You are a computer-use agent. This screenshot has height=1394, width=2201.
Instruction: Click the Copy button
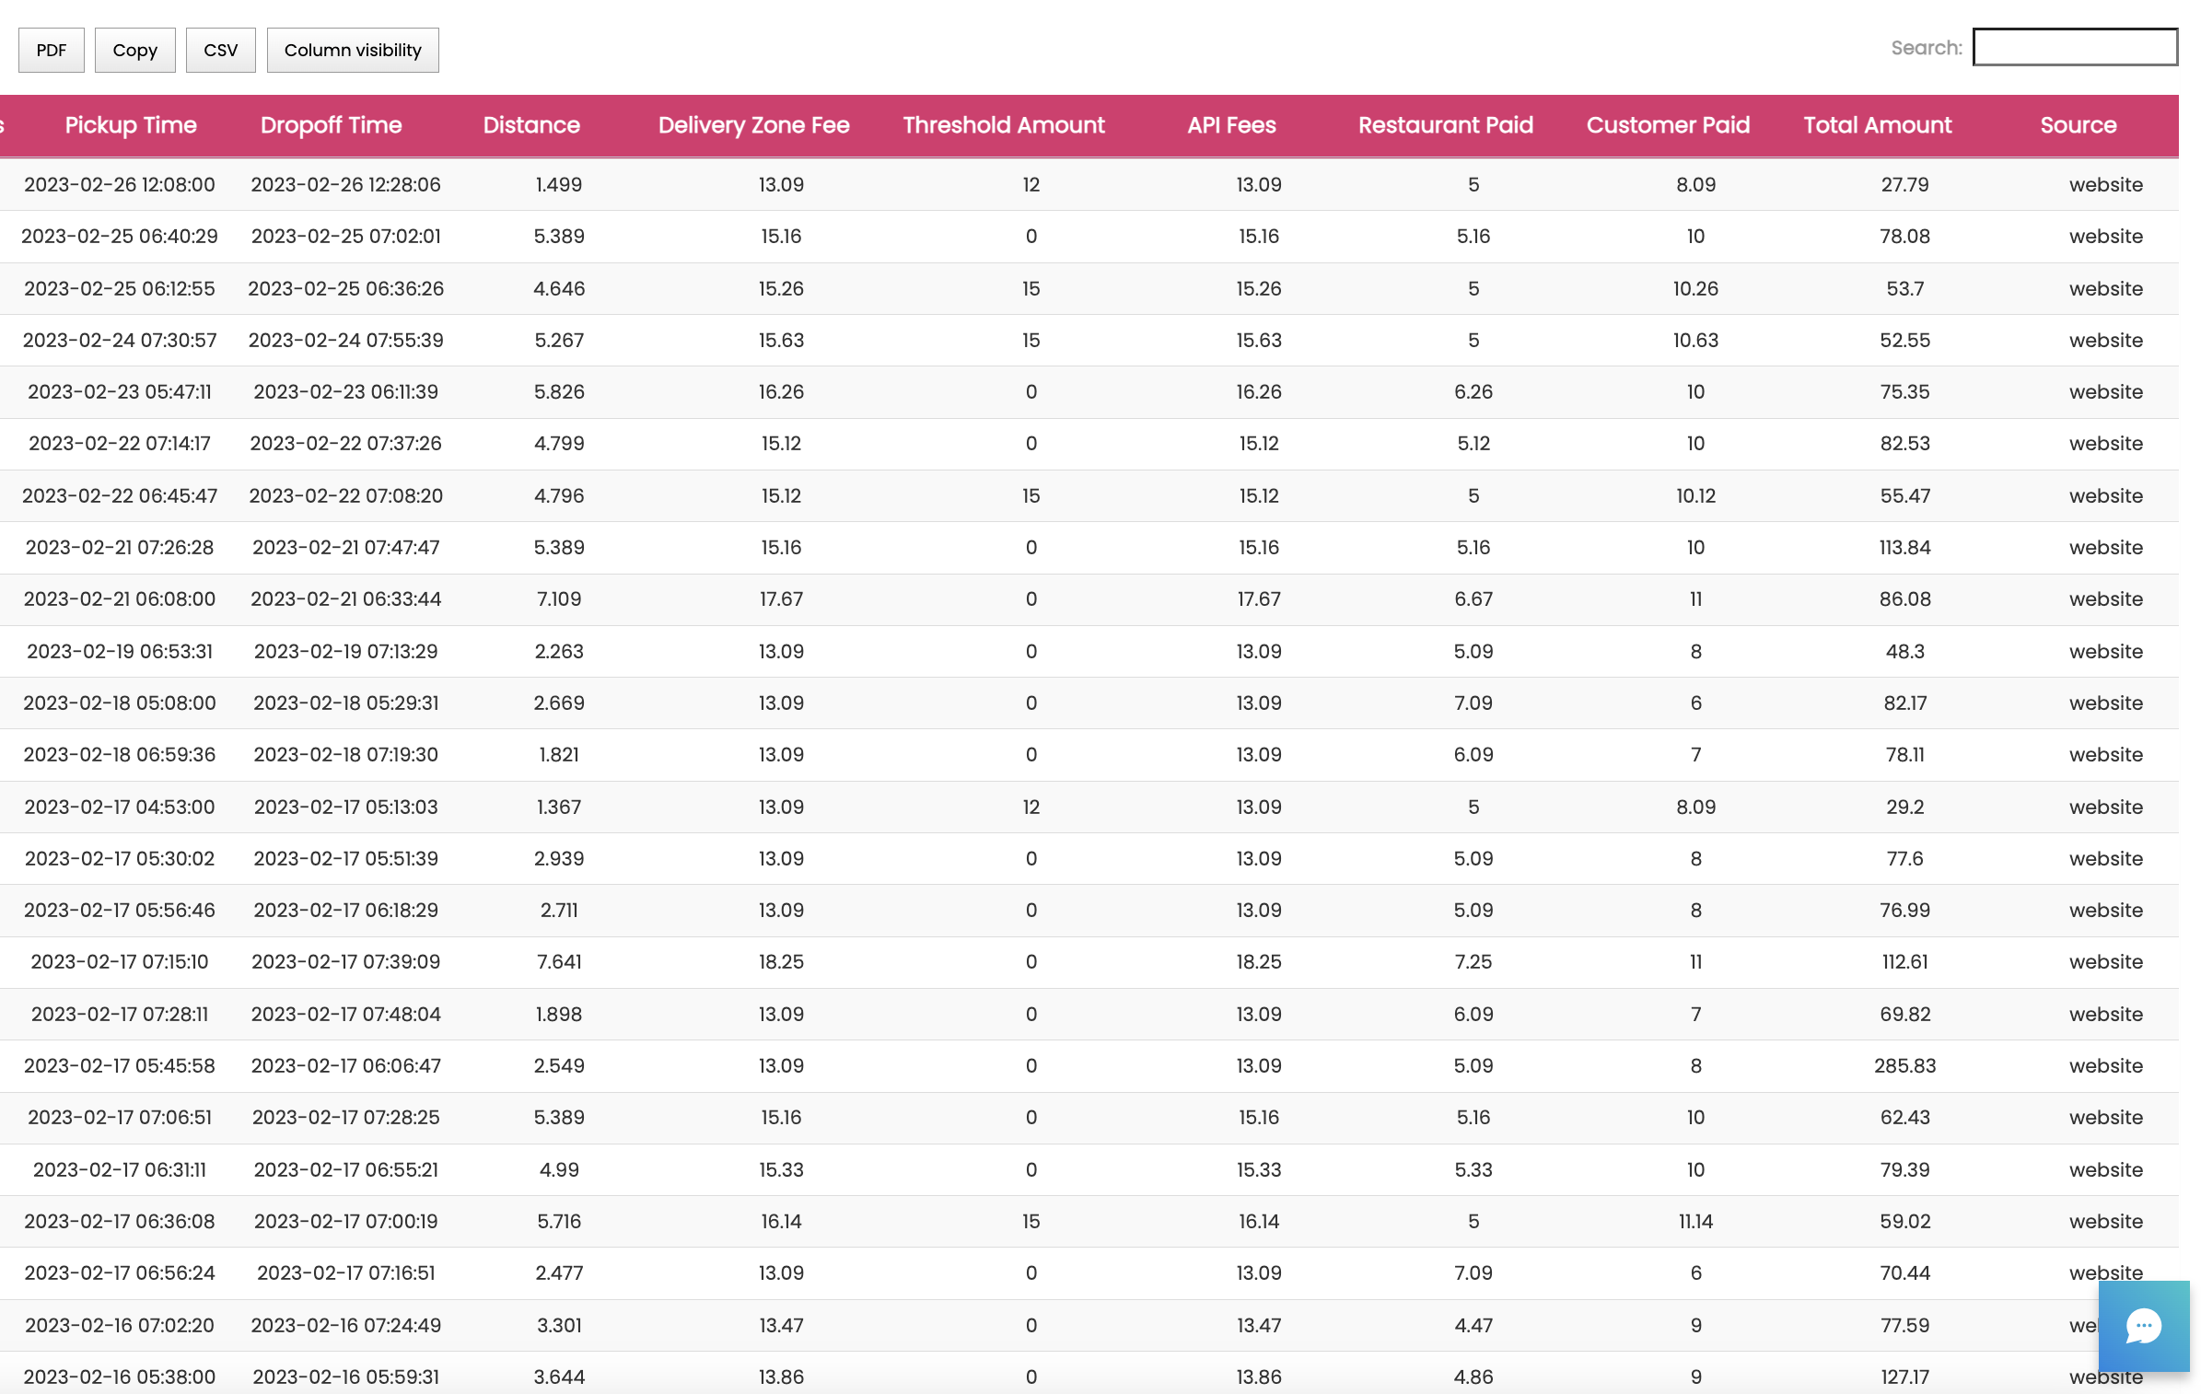point(134,50)
